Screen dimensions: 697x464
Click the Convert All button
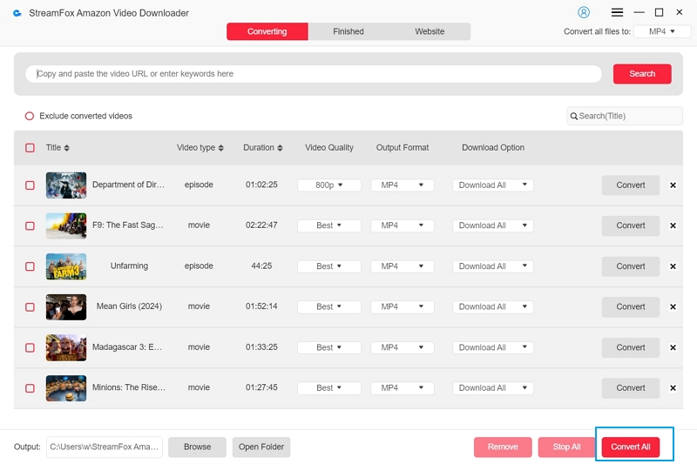[630, 447]
